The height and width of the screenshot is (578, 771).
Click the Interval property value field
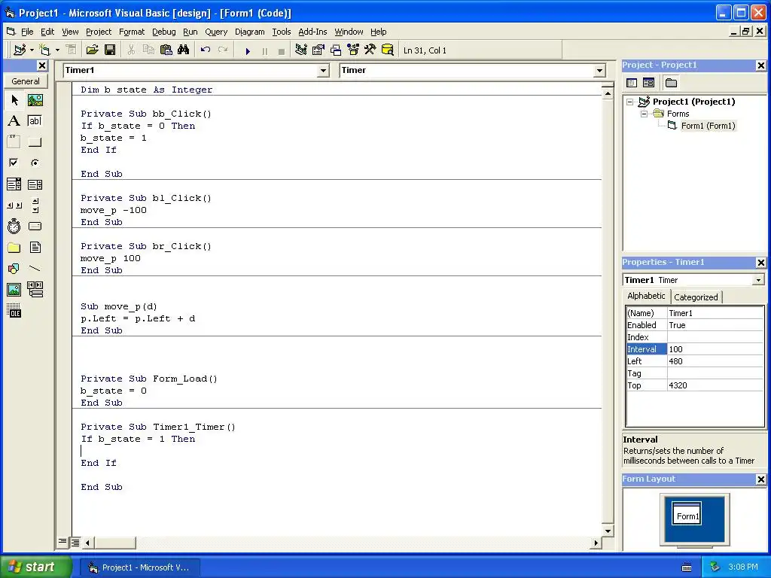pyautogui.click(x=715, y=349)
